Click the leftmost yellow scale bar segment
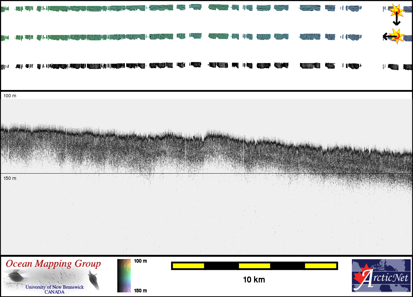This screenshot has width=413, height=297. [x=188, y=266]
